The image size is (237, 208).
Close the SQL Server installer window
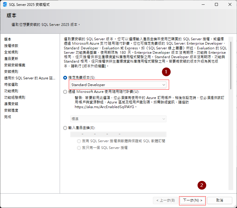pyautogui.click(x=230, y=4)
